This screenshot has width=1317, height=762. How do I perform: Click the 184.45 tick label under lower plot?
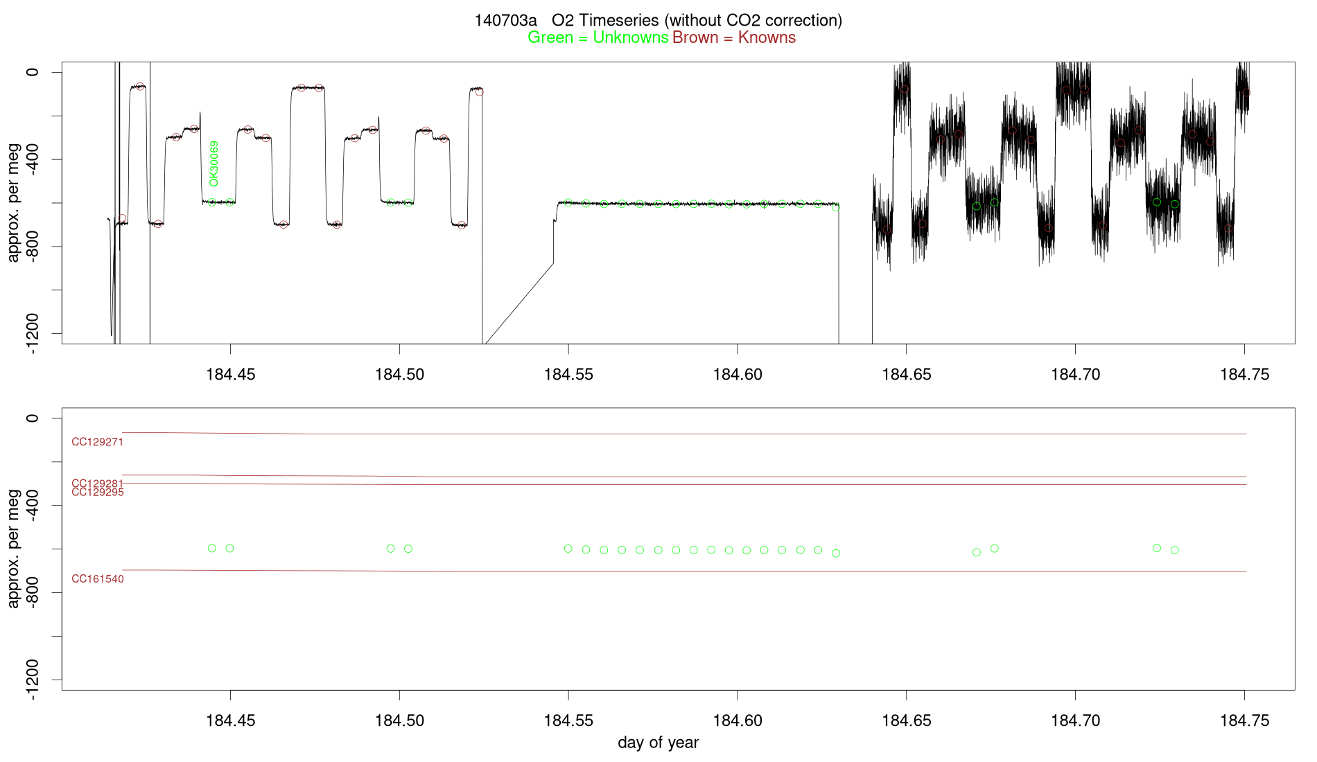point(230,721)
